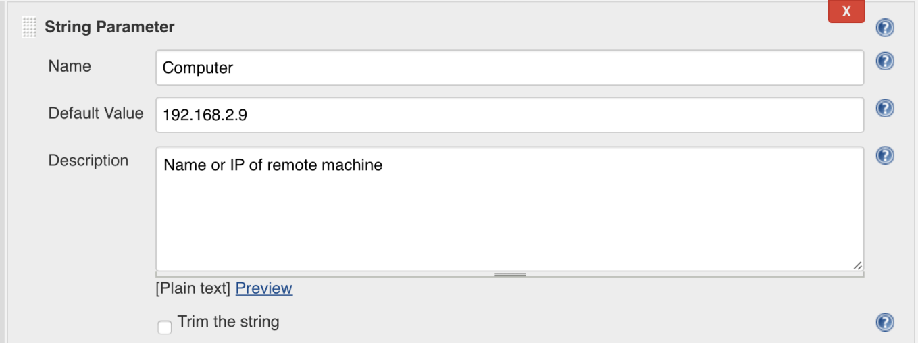Image resolution: width=918 pixels, height=343 pixels.
Task: Click the drag handle beside String Parameter
Action: (x=29, y=28)
